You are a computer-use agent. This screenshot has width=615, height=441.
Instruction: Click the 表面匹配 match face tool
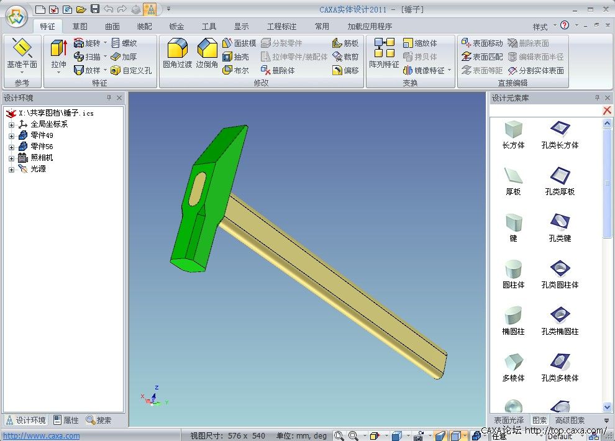482,57
